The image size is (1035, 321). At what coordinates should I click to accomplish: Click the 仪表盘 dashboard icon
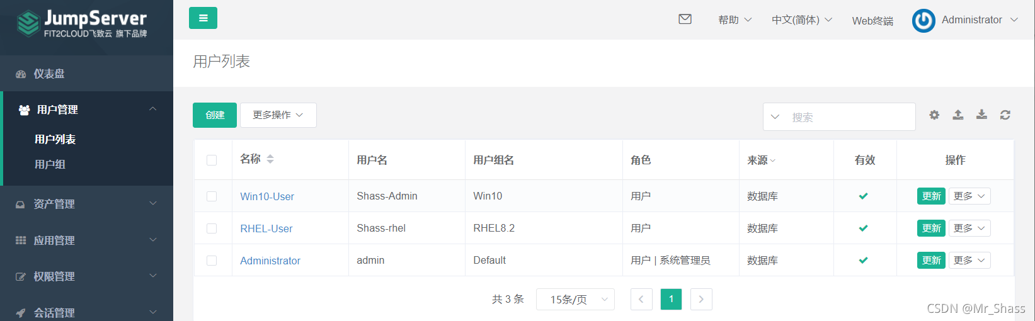(21, 74)
